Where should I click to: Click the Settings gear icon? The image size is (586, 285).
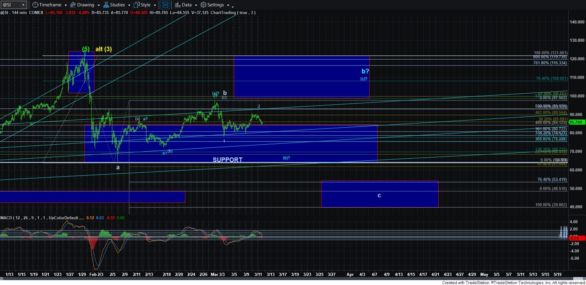pos(203,5)
